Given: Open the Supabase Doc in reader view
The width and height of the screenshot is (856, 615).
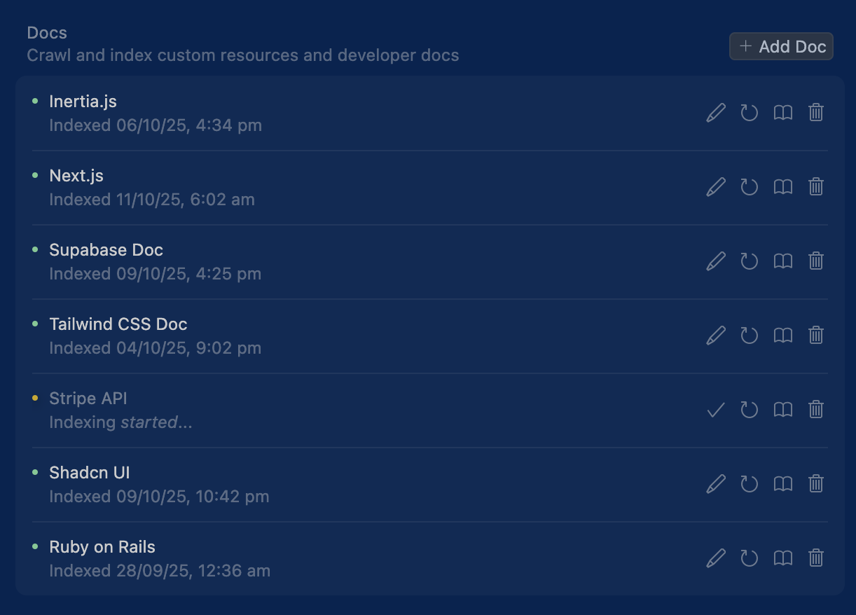Looking at the screenshot, I should (782, 261).
